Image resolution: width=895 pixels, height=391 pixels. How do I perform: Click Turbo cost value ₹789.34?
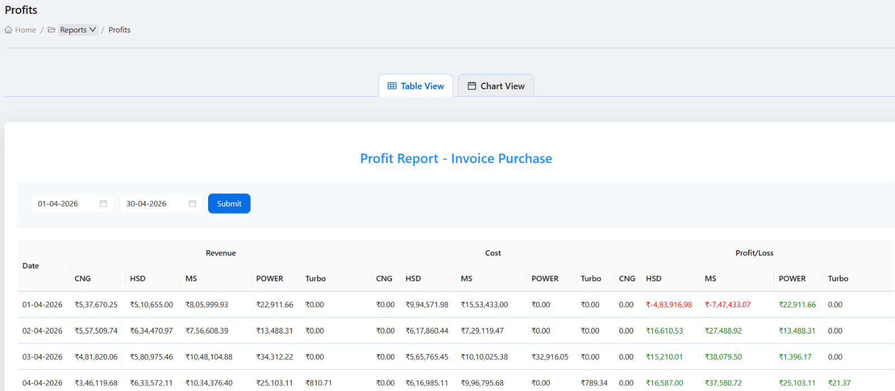point(594,383)
